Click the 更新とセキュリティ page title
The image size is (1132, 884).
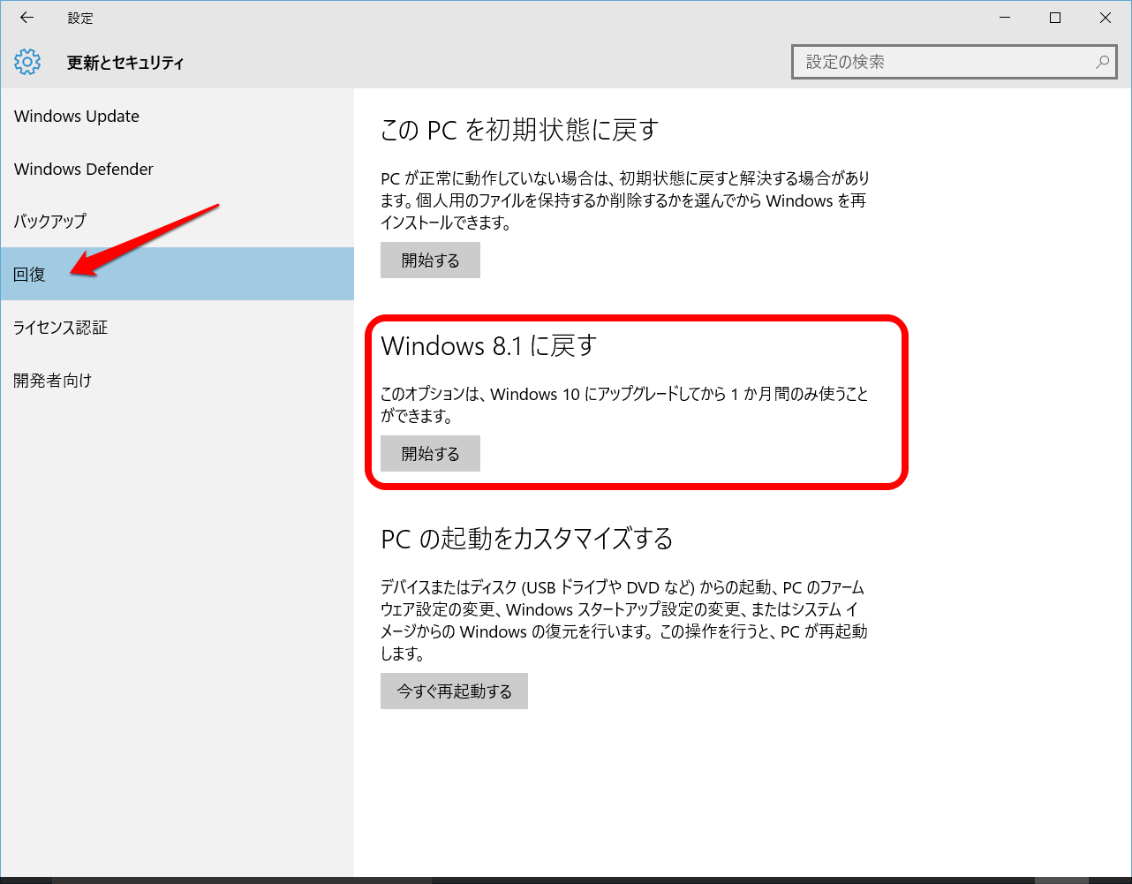point(125,63)
